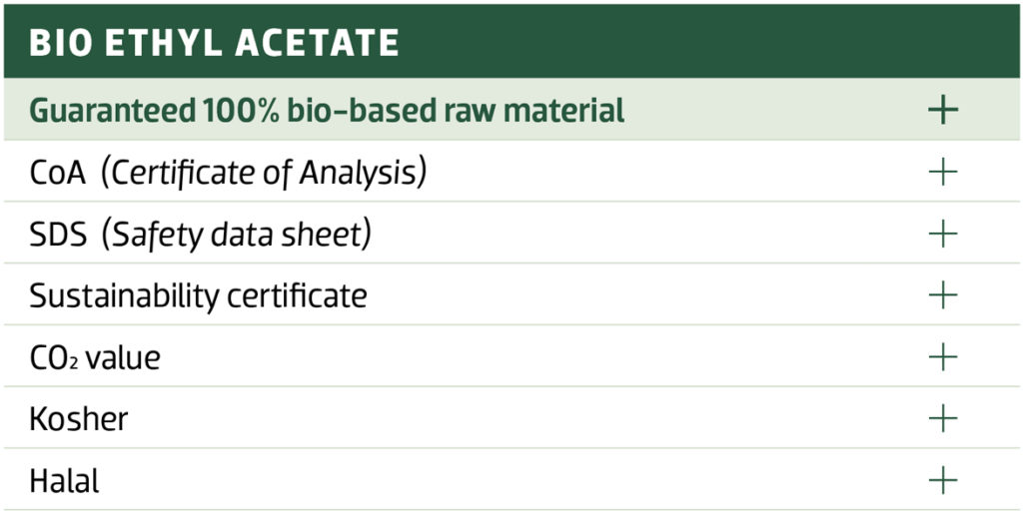1023x525 pixels.
Task: Select the "Kosher" row label
Action: point(78,419)
